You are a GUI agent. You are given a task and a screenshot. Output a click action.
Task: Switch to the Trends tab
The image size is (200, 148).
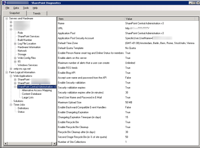(37, 14)
